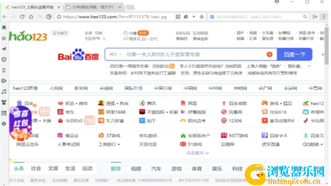Expand 七日天气 arrow
The height and width of the screenshot is (186, 331).
tap(104, 38)
